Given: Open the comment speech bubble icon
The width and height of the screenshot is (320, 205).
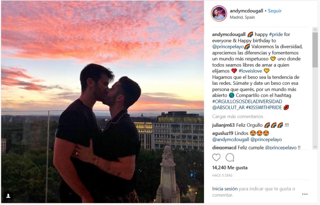Looking at the screenshot, I should [230, 158].
